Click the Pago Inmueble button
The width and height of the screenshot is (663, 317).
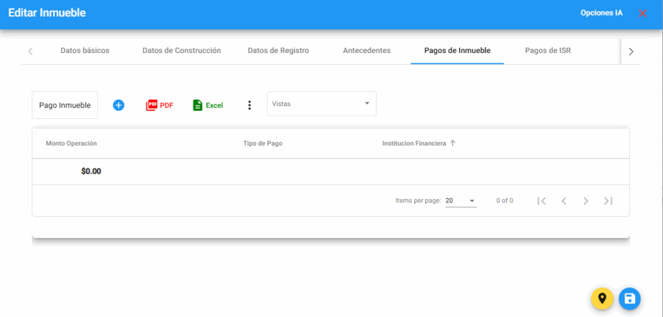click(x=65, y=105)
